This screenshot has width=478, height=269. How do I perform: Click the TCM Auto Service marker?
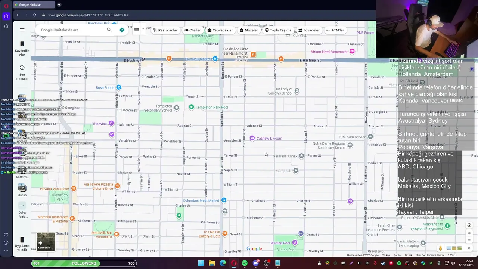click(x=370, y=137)
